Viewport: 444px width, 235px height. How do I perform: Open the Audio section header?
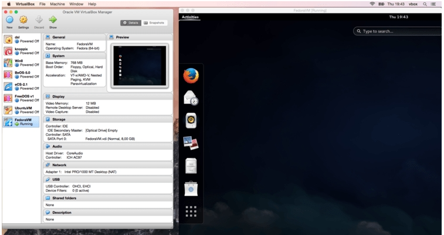tap(108, 146)
